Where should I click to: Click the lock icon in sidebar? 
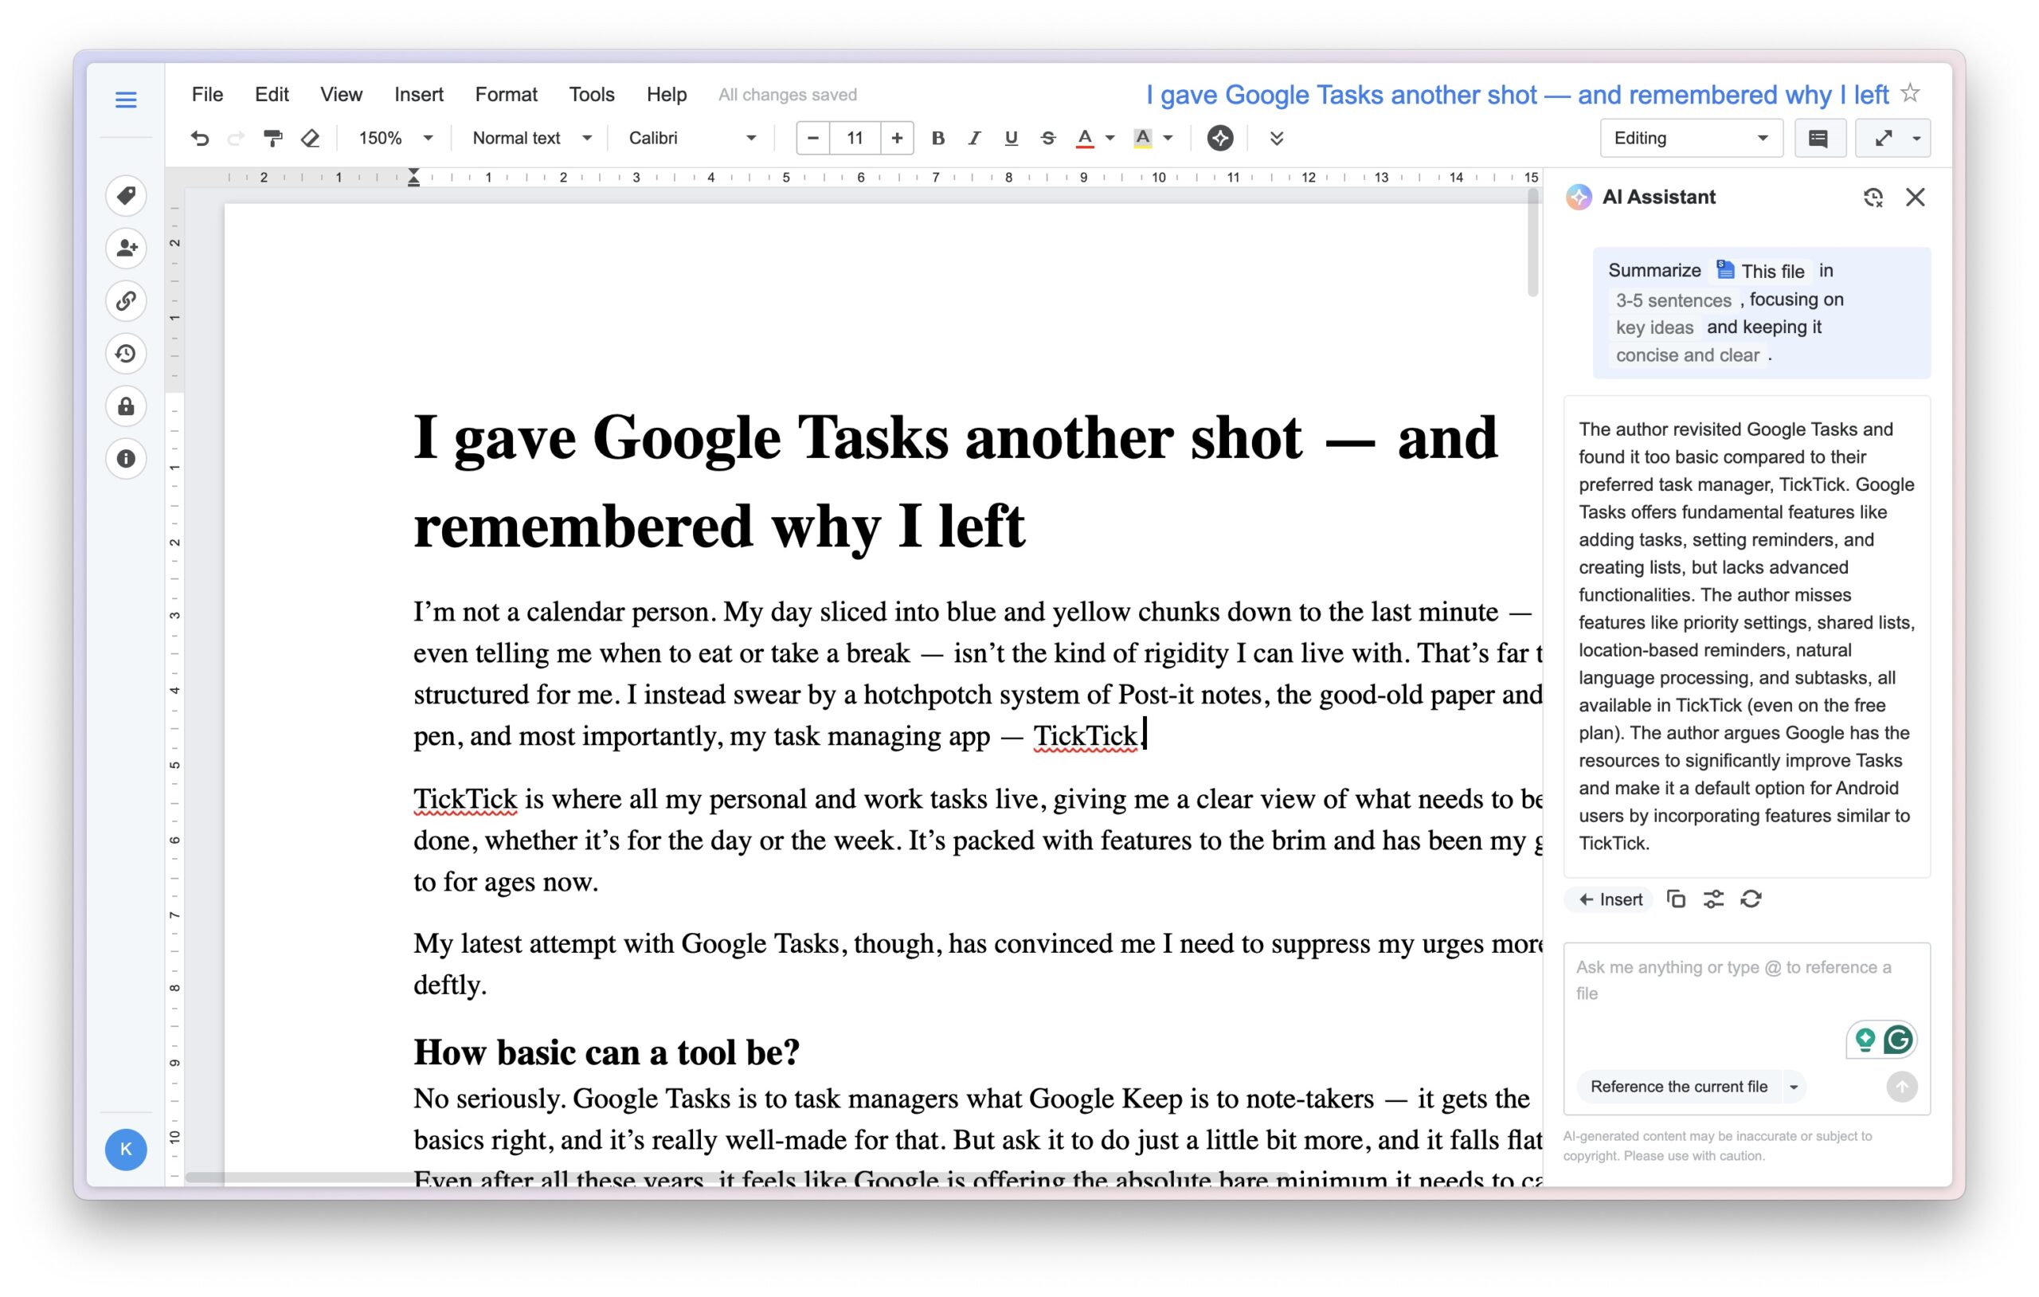coord(126,406)
